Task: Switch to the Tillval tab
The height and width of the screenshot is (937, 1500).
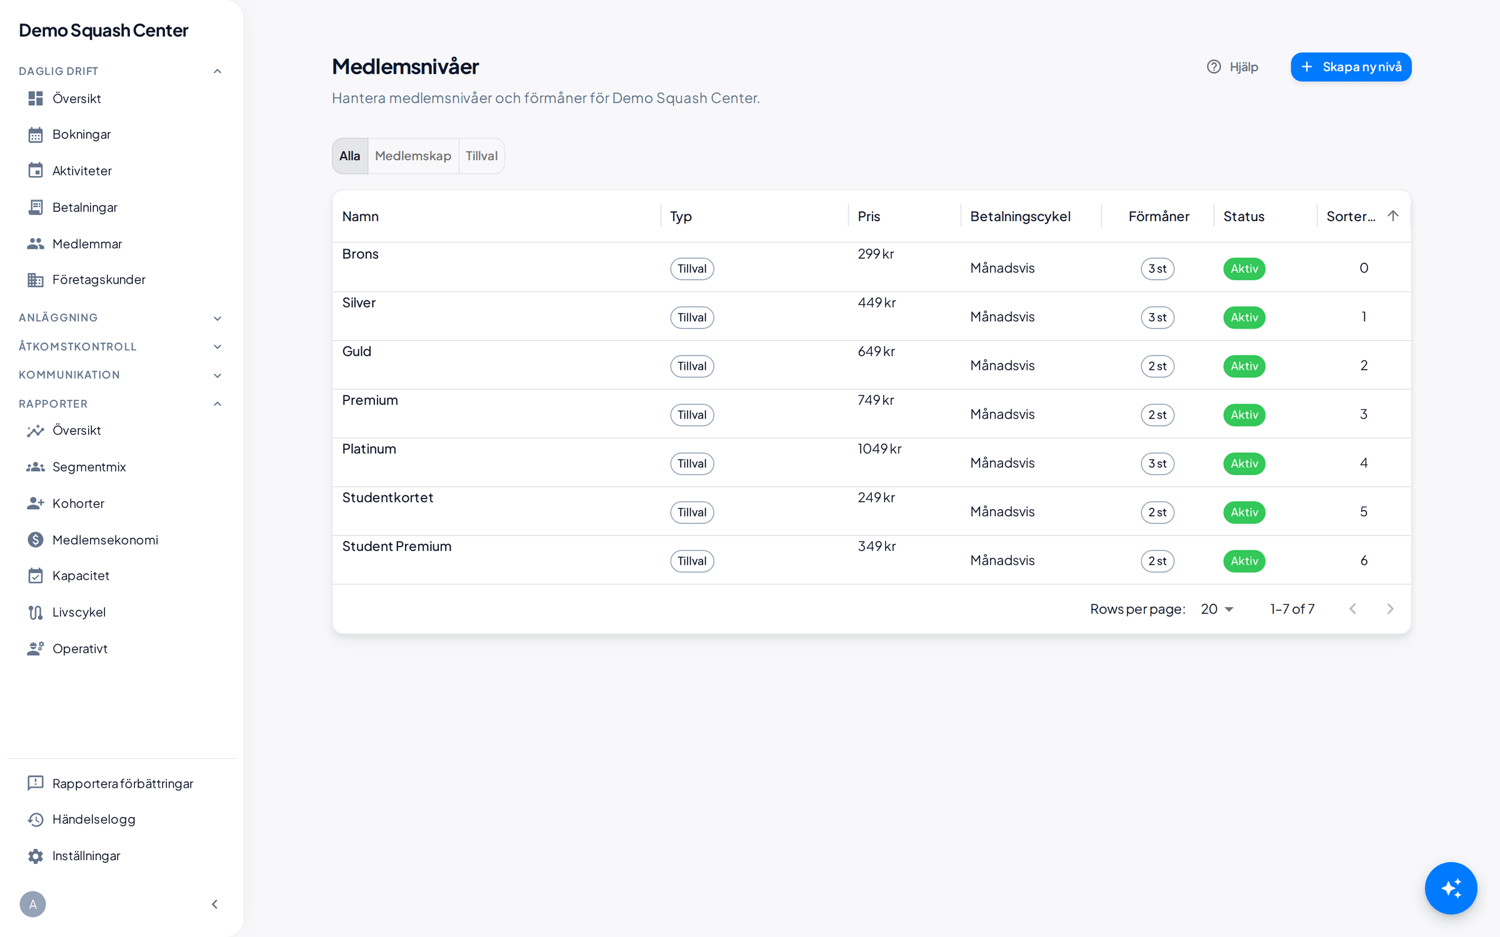Action: [x=481, y=156]
